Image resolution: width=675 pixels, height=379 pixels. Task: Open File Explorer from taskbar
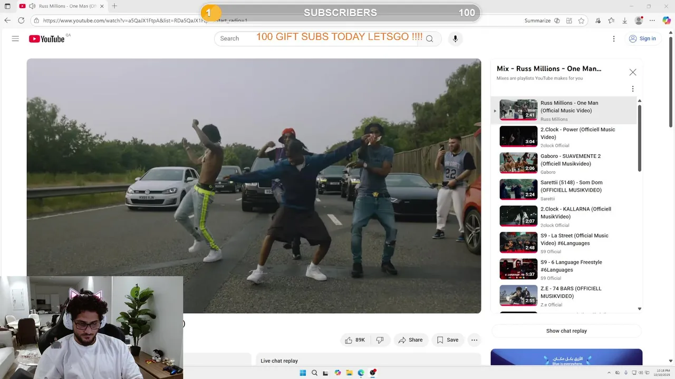pos(349,373)
